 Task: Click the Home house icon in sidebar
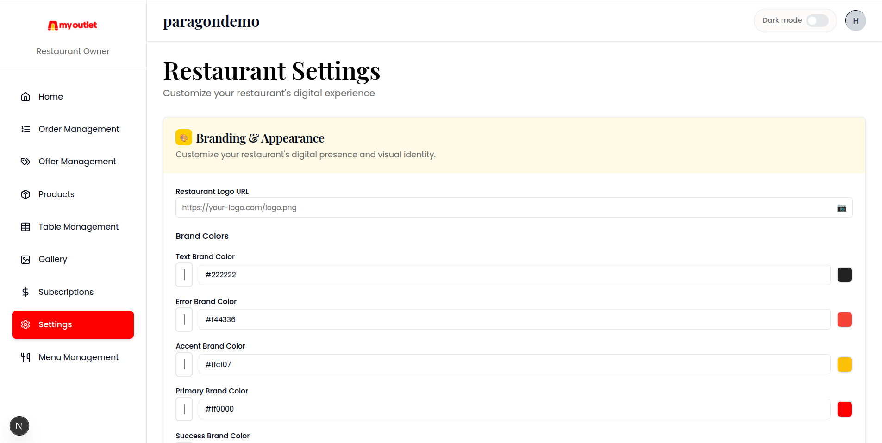[25, 97]
